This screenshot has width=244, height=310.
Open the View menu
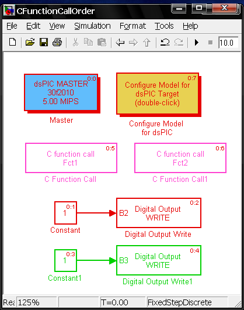(x=57, y=26)
